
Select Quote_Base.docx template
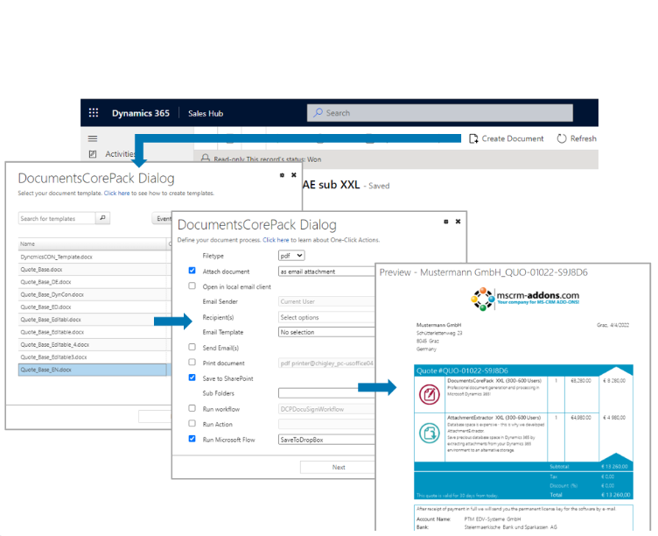click(93, 269)
